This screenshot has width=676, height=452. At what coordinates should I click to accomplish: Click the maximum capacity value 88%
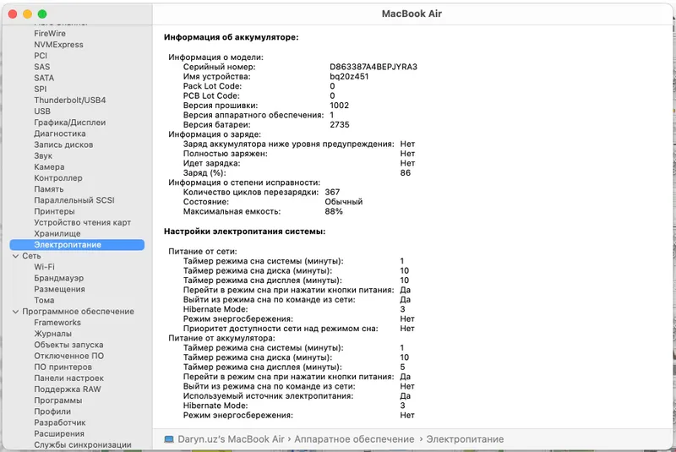coord(334,211)
